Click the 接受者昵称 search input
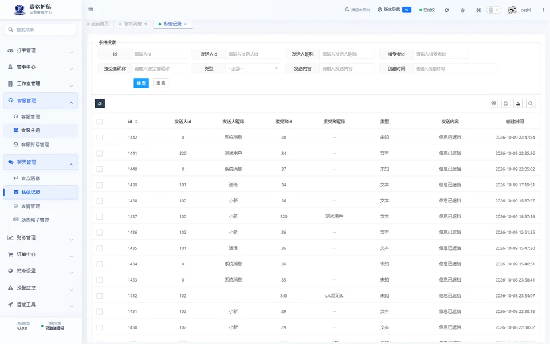 (x=159, y=68)
